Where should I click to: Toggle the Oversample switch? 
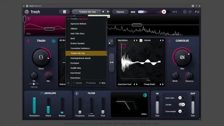tap(181, 111)
